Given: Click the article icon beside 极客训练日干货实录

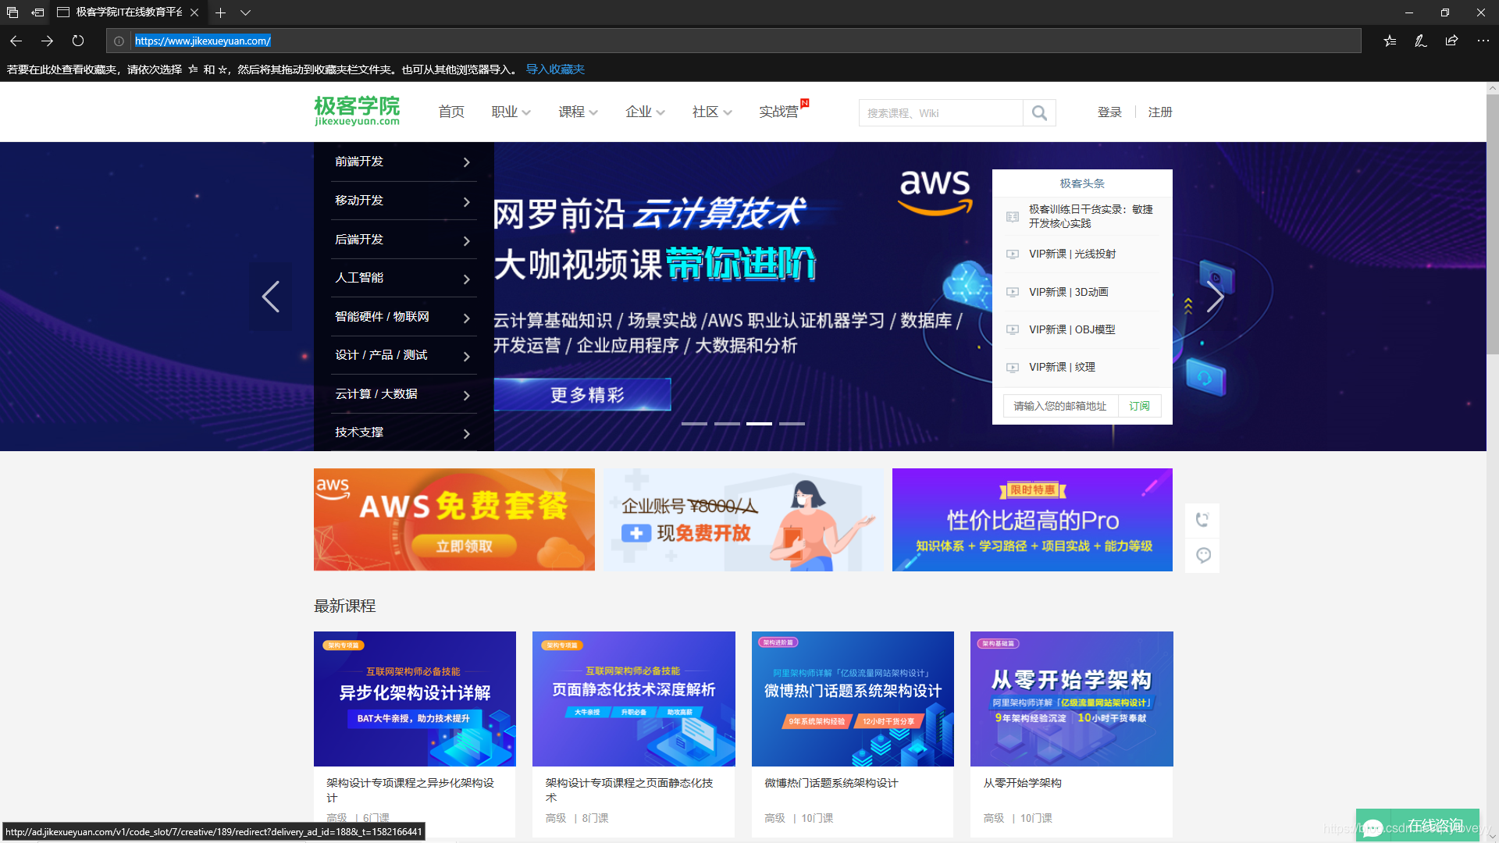Looking at the screenshot, I should [1012, 216].
